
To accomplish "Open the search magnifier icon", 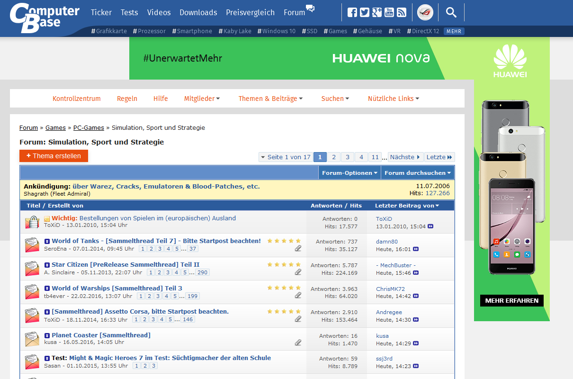I will point(451,12).
